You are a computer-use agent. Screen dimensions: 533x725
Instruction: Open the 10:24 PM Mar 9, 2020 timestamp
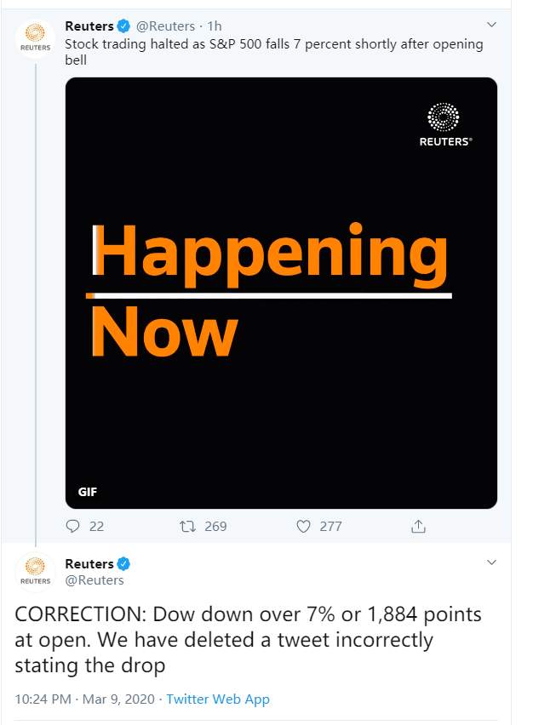85,699
